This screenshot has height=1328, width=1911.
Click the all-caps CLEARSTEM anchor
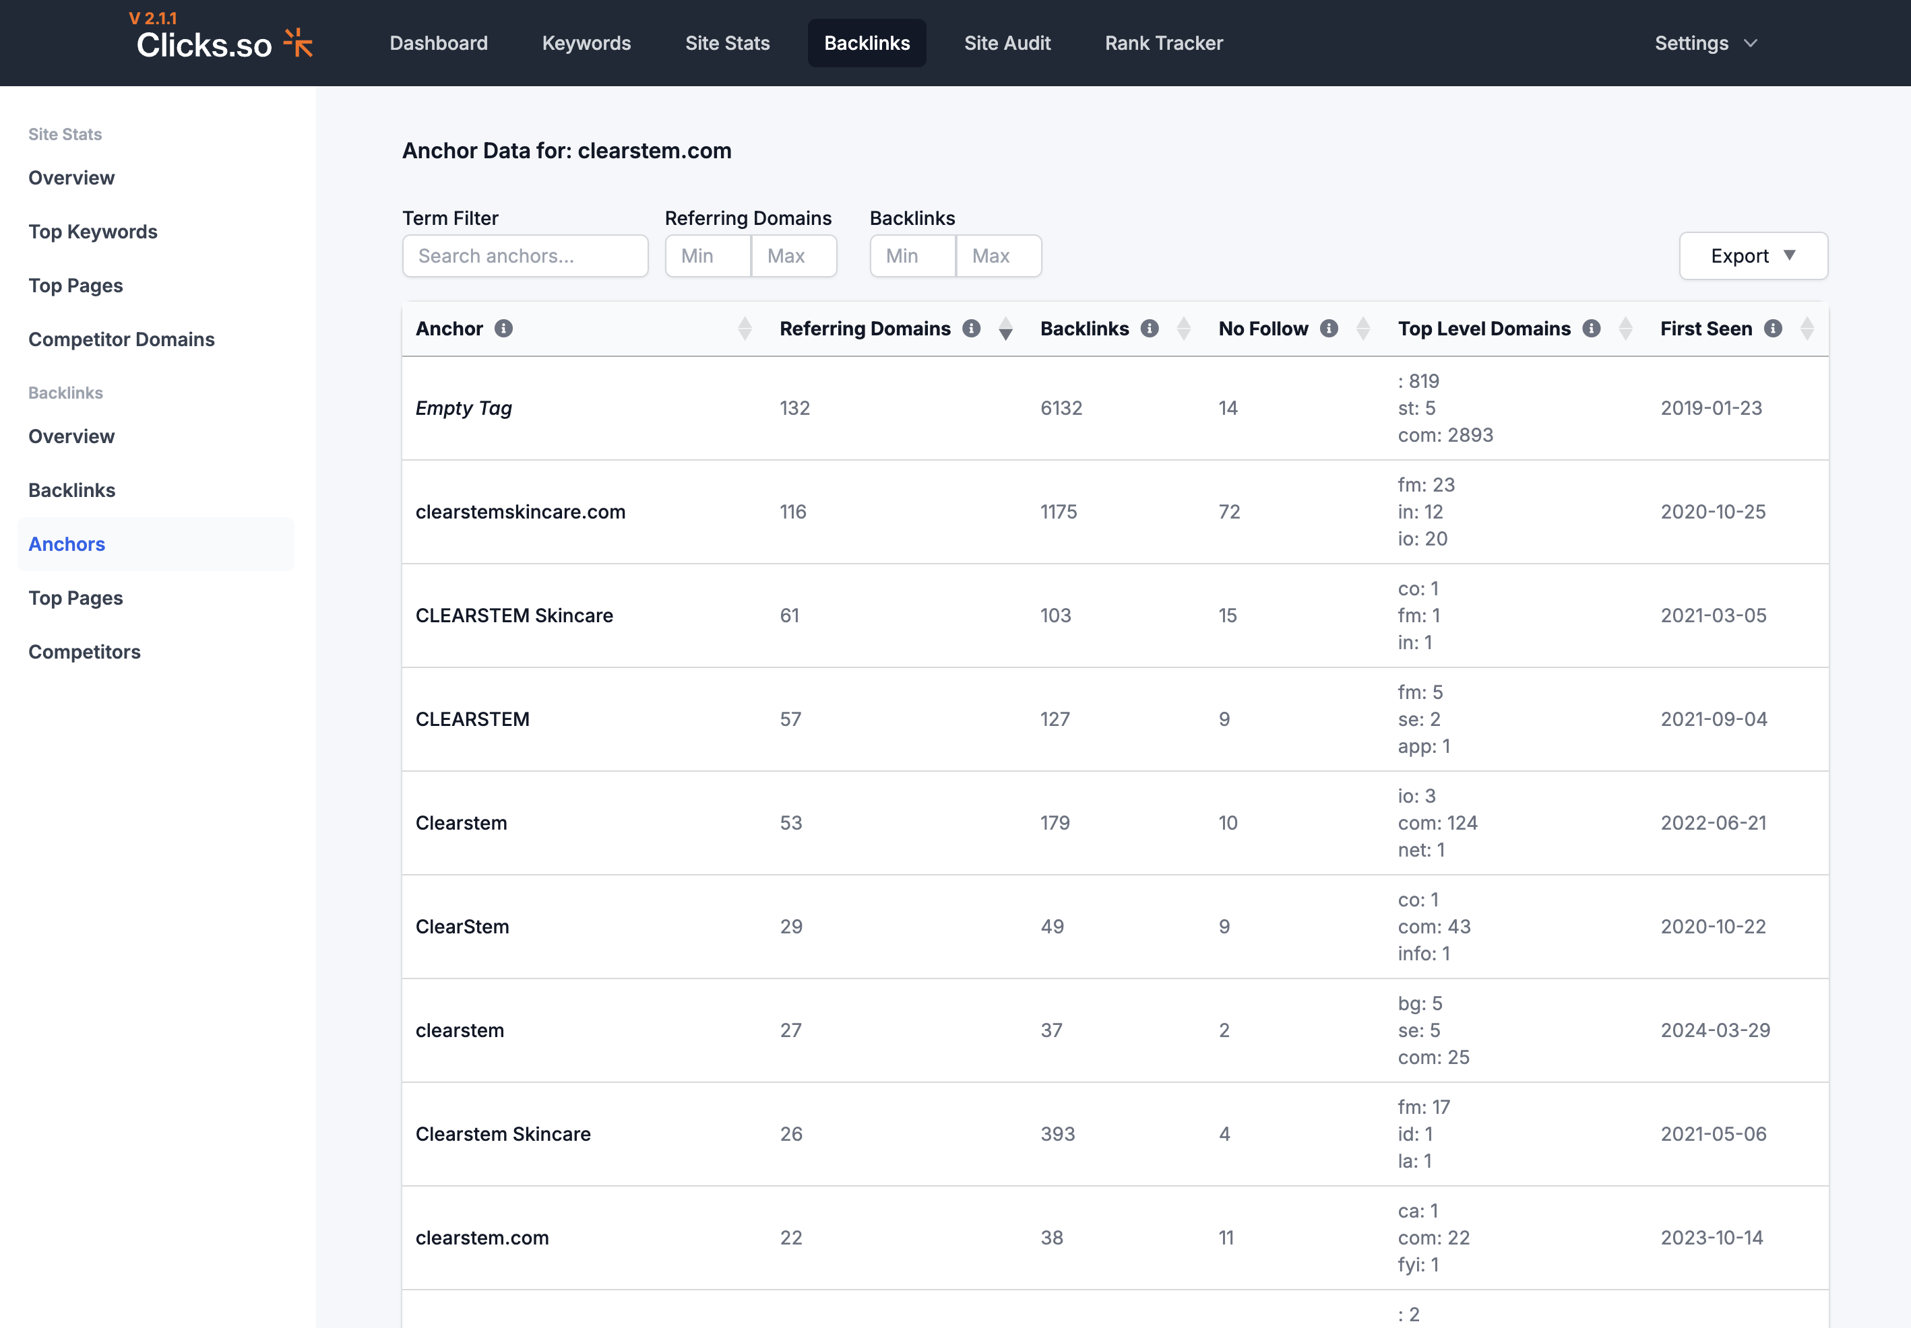click(x=472, y=719)
